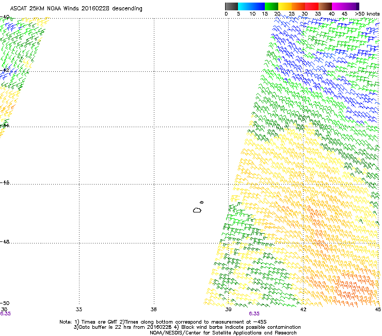This screenshot has height=336, width=382.
Task: Click the '>50 knots' legend label
Action: pos(367,14)
